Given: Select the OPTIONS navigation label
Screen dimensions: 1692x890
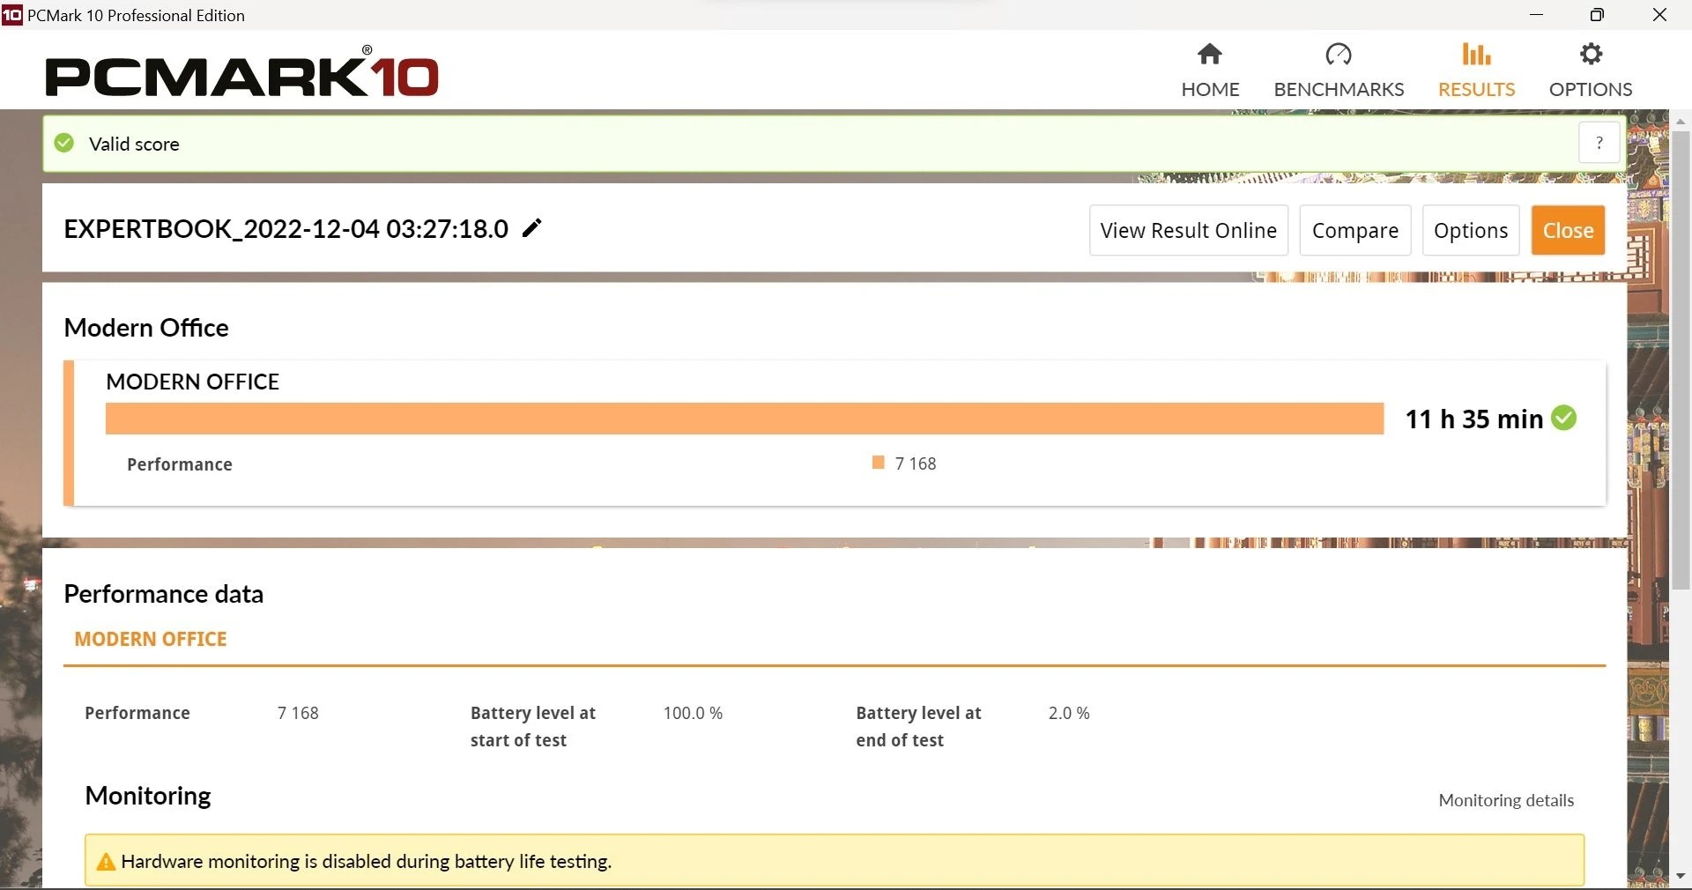Looking at the screenshot, I should pyautogui.click(x=1591, y=89).
